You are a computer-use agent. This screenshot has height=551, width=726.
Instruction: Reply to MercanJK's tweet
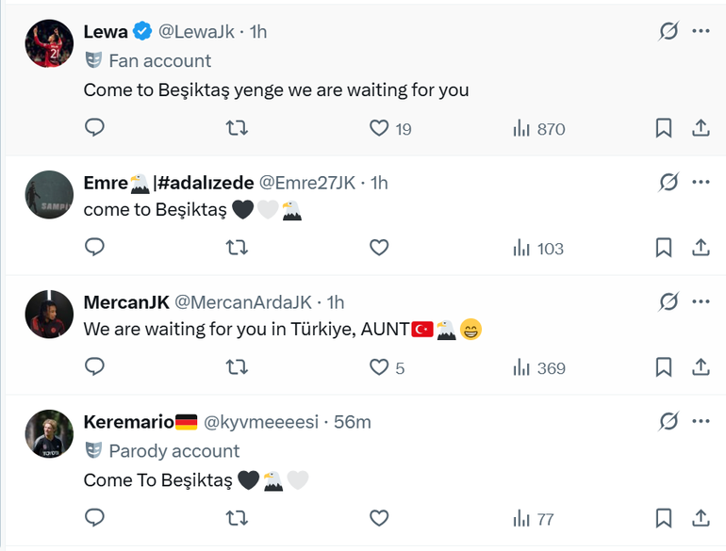pyautogui.click(x=94, y=367)
